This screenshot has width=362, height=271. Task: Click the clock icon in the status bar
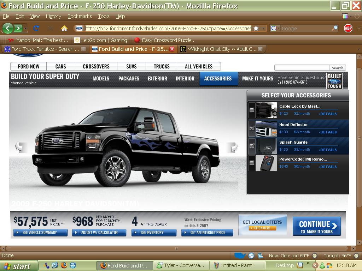click(x=251, y=255)
